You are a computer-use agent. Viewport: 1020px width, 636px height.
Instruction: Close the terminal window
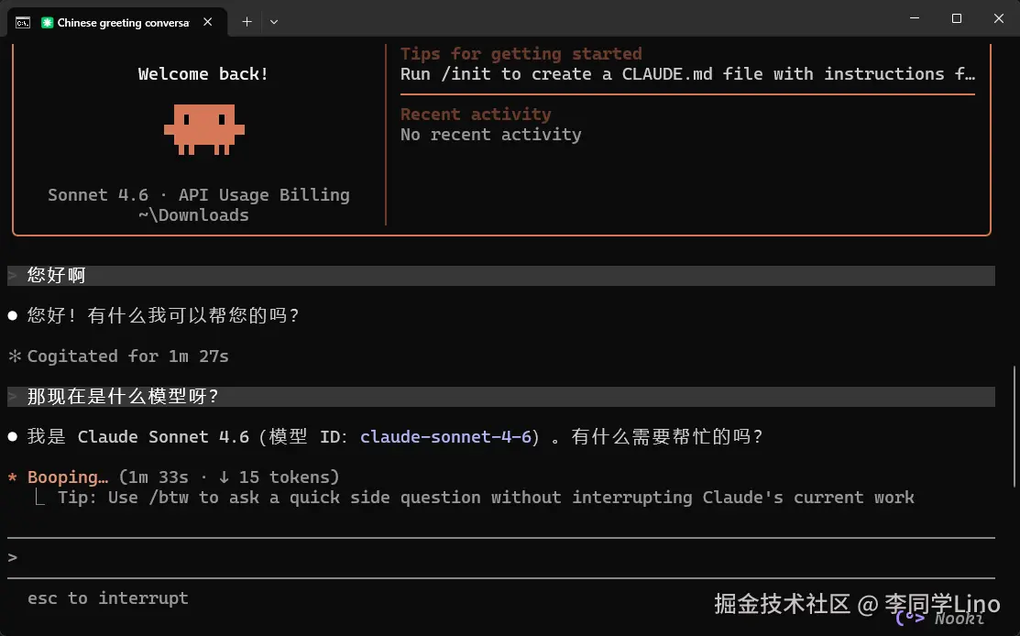(999, 19)
